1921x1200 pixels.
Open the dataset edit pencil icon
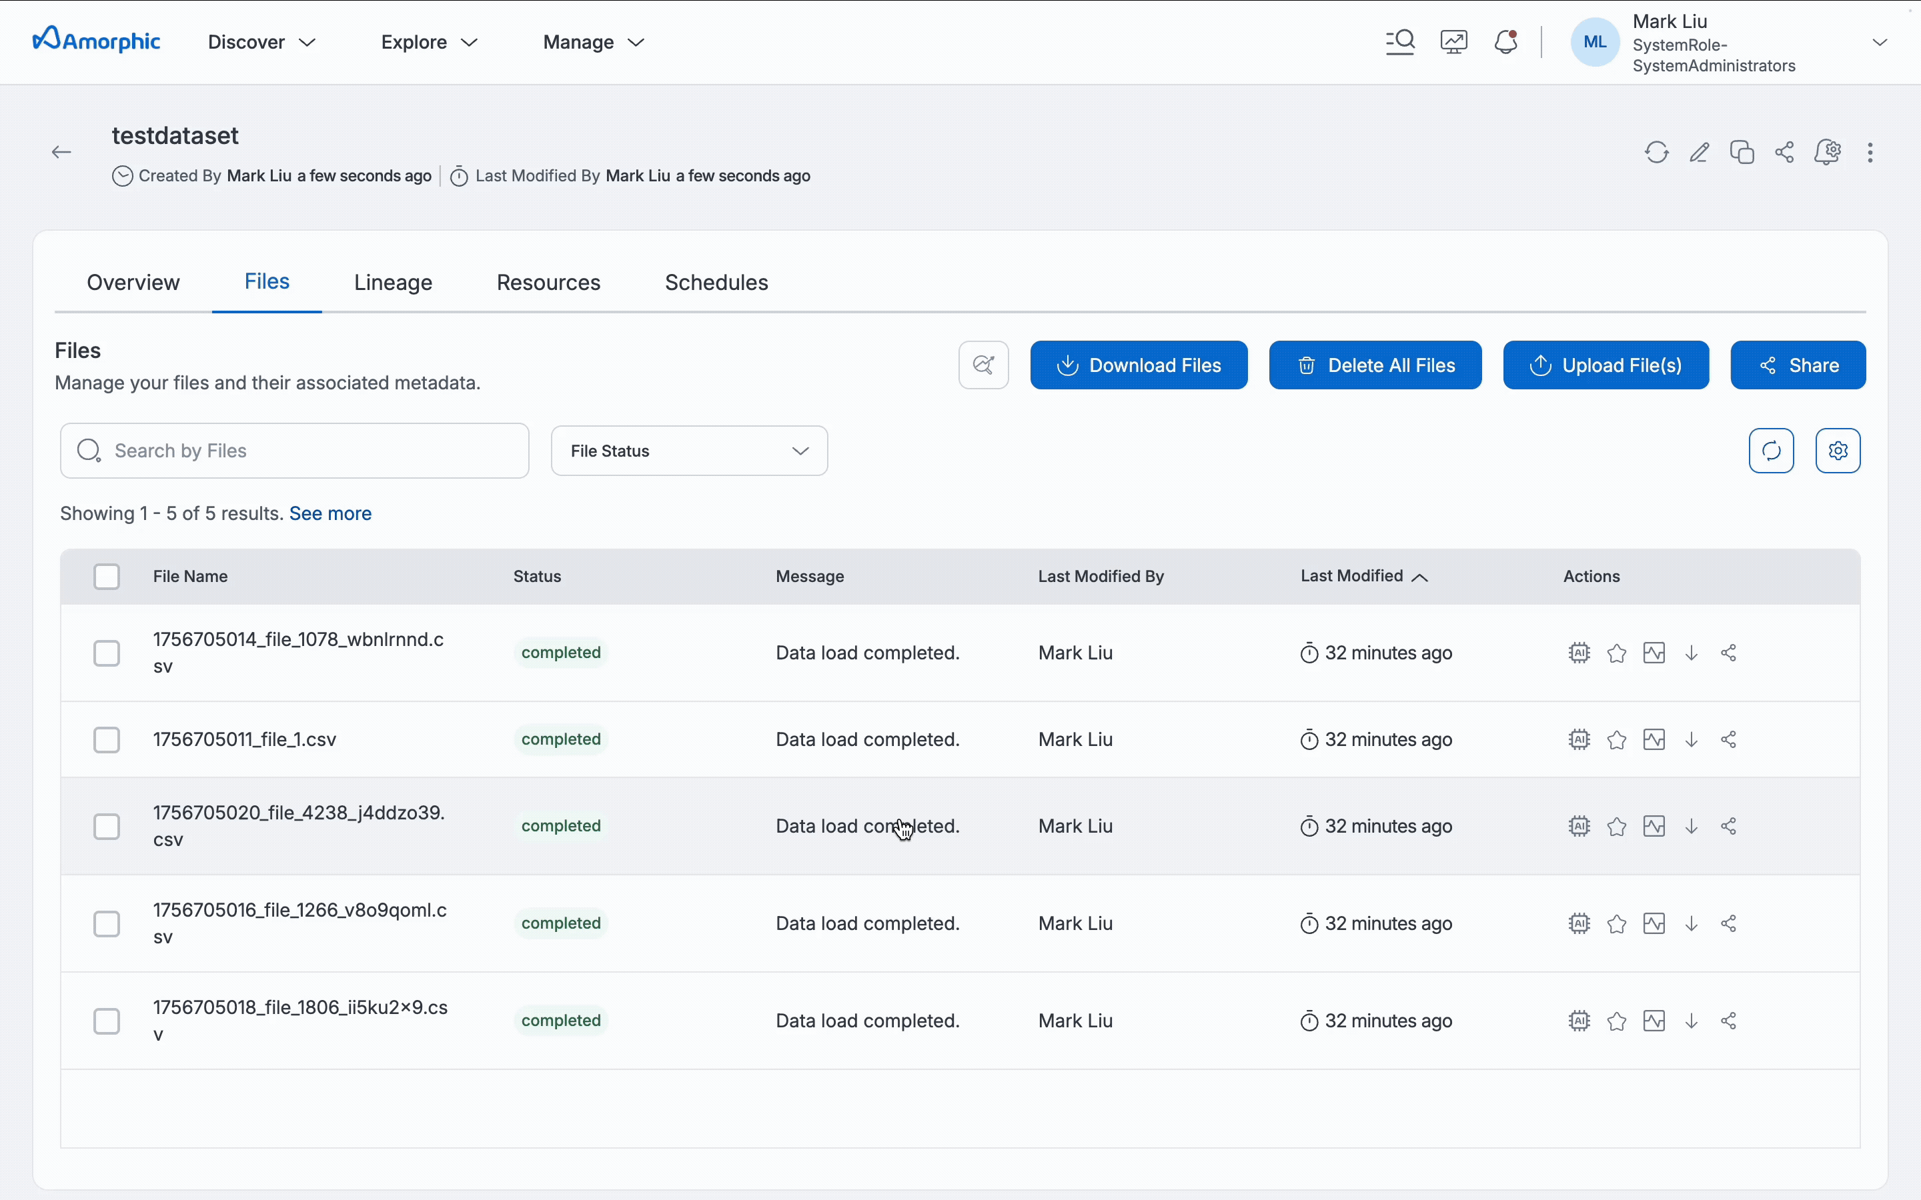1699,153
